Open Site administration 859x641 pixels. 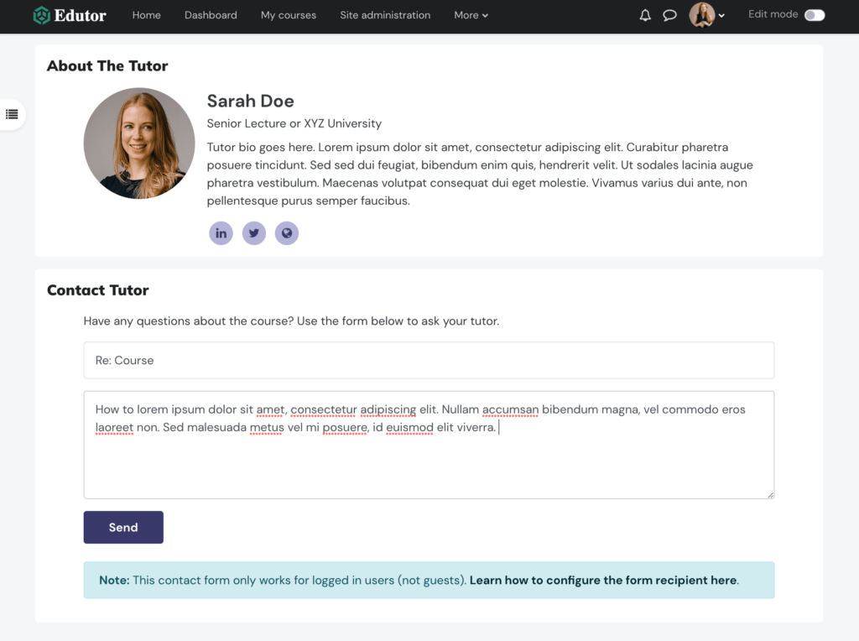point(385,15)
